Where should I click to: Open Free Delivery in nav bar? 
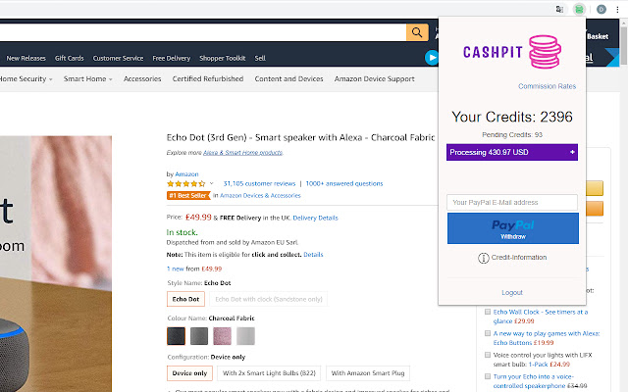[x=172, y=59]
